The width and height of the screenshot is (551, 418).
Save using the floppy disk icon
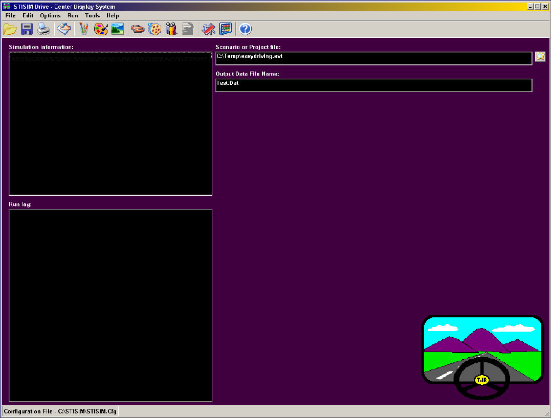[27, 29]
